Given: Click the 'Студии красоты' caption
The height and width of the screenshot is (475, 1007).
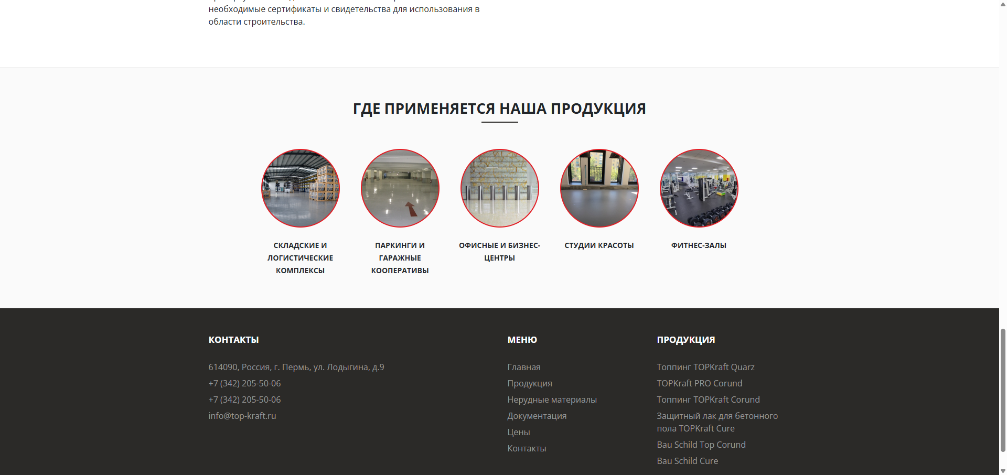Looking at the screenshot, I should click(599, 245).
